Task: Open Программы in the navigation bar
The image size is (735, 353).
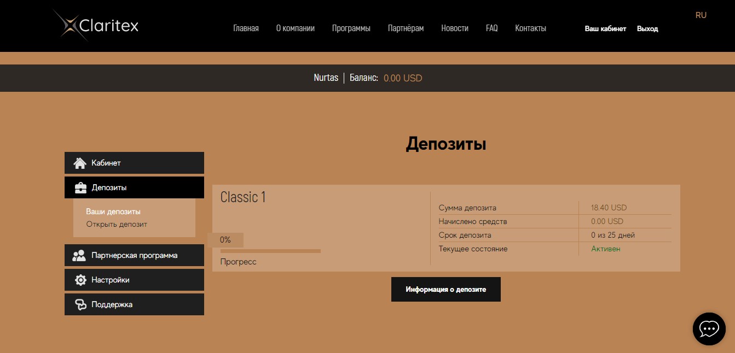Action: [x=351, y=28]
